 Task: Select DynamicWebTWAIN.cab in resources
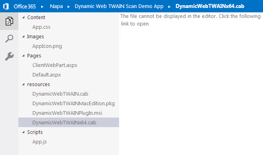[60, 94]
